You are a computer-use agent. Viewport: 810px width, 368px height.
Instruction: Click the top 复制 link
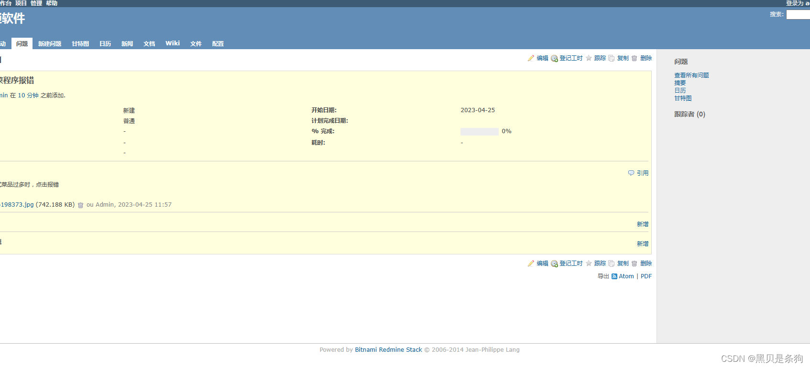623,58
